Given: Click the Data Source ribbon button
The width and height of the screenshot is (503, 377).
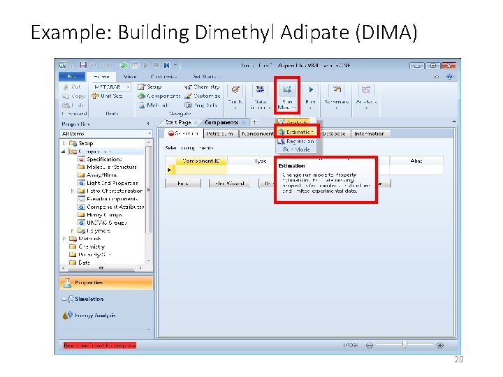Looking at the screenshot, I should tap(260, 96).
